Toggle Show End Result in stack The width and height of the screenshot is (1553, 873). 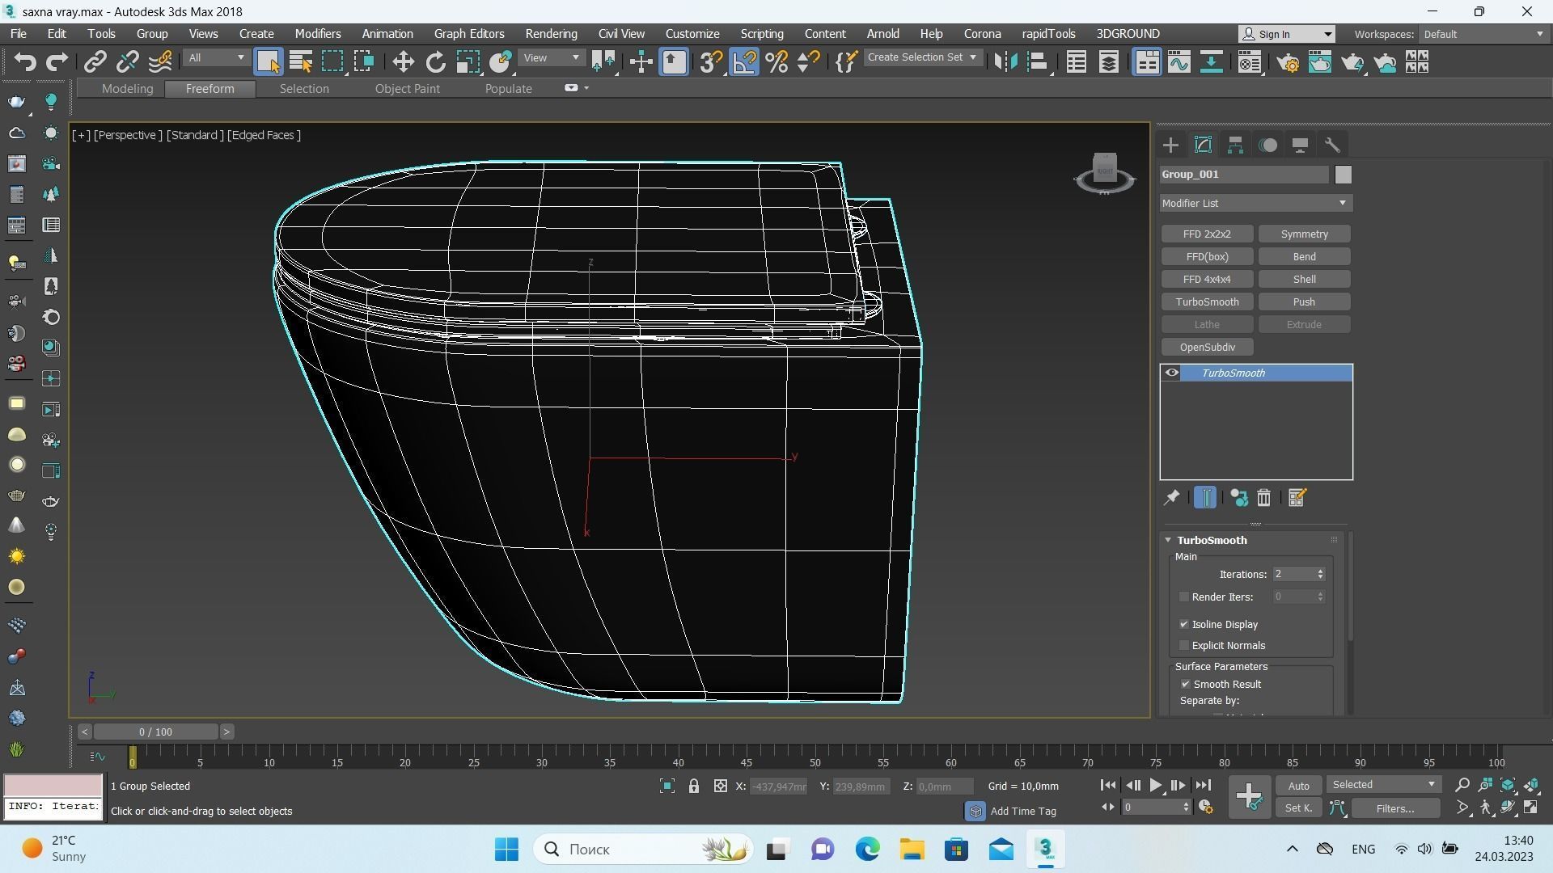(x=1204, y=498)
